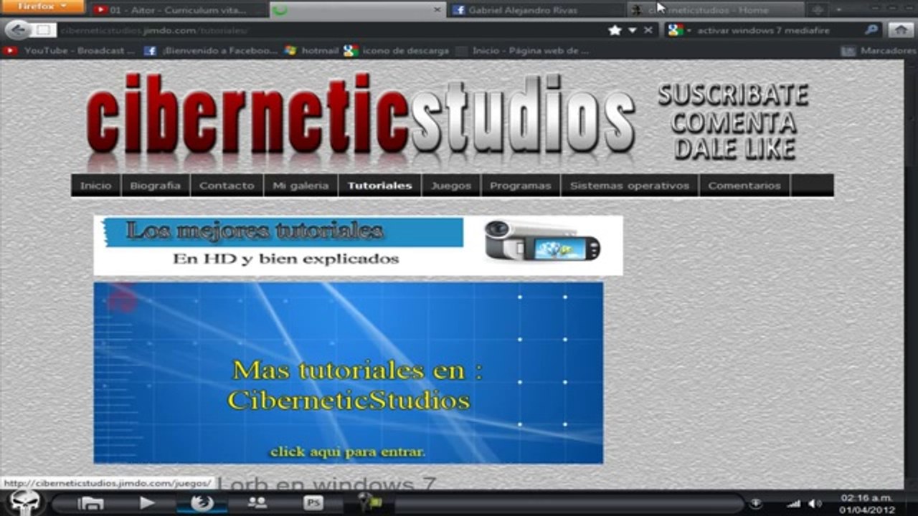Open the hotmail bookmark
The image size is (918, 516).
312,51
